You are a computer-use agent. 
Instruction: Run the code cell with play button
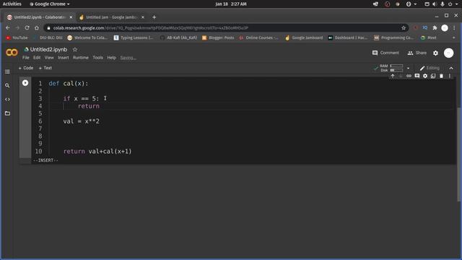tap(25, 83)
